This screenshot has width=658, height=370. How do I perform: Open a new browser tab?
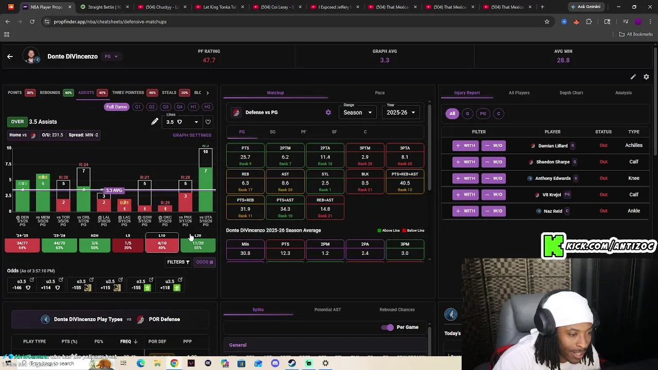click(542, 7)
